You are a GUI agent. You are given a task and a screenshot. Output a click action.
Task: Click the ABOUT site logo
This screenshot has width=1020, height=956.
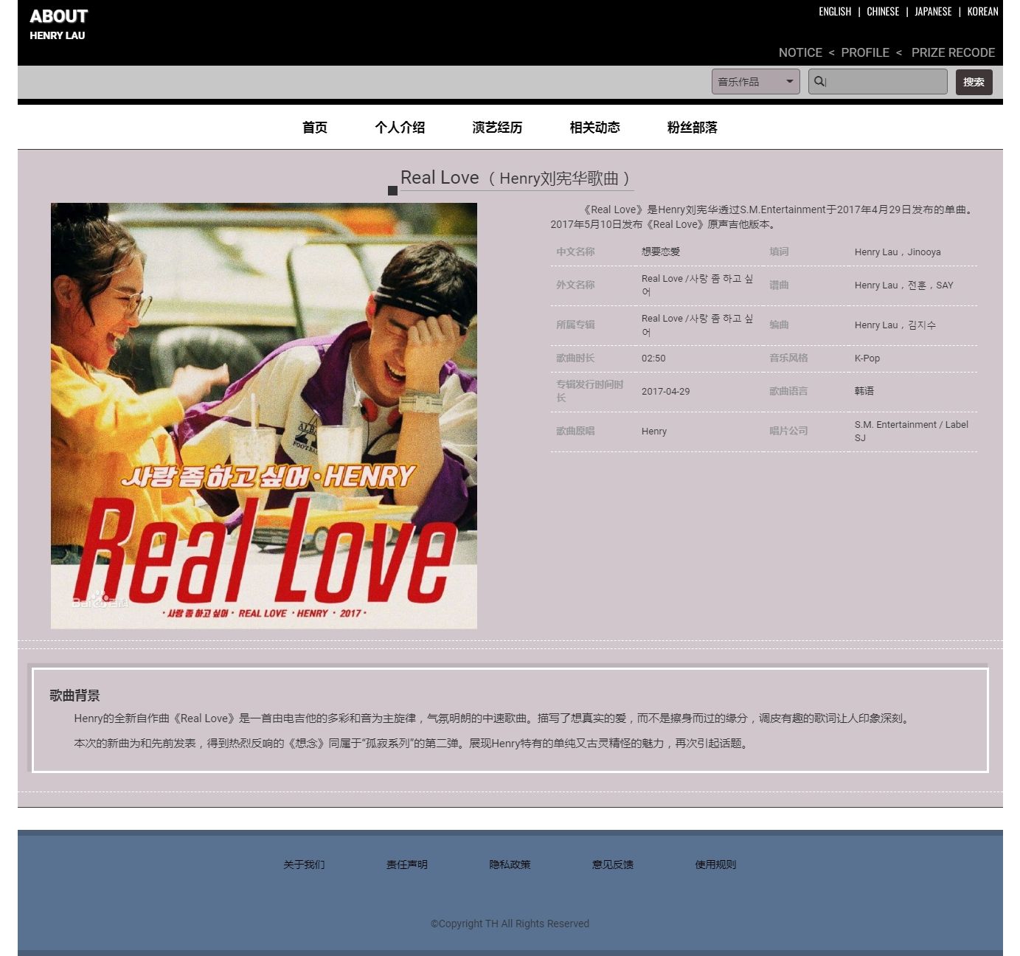(x=58, y=16)
